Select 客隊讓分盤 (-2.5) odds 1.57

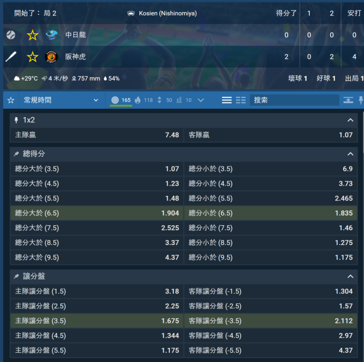[271, 306]
